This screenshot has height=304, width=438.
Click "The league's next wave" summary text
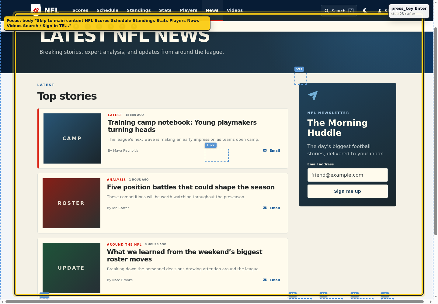pyautogui.click(x=183, y=140)
